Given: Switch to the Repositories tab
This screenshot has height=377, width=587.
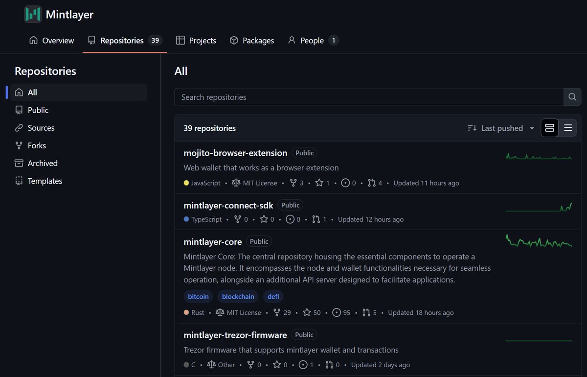Looking at the screenshot, I should 125,40.
